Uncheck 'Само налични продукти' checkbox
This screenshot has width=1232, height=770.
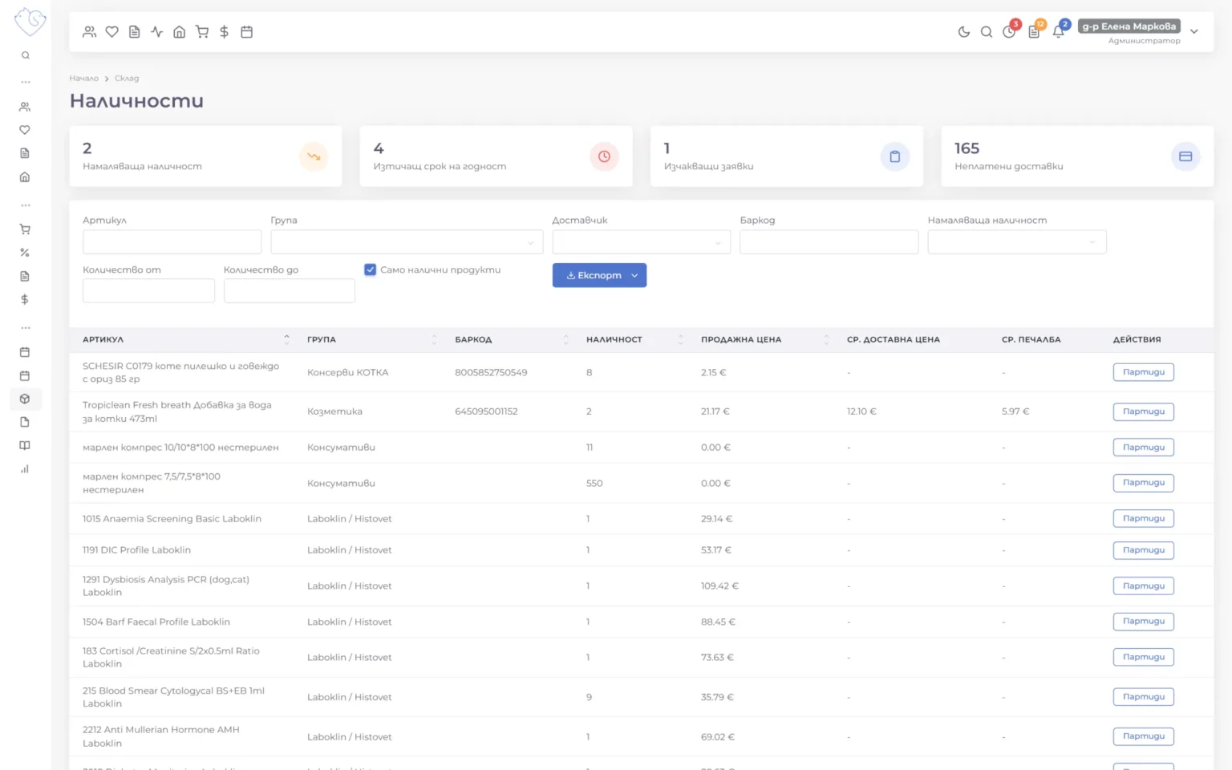pos(370,269)
